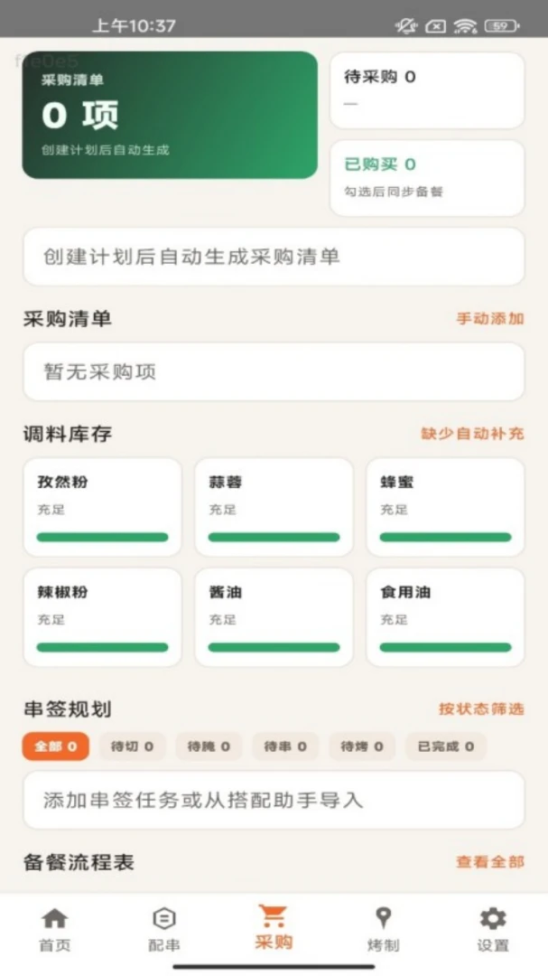Image resolution: width=548 pixels, height=976 pixels.
Task: Select the 全部 0 filter chip
Action: click(55, 746)
